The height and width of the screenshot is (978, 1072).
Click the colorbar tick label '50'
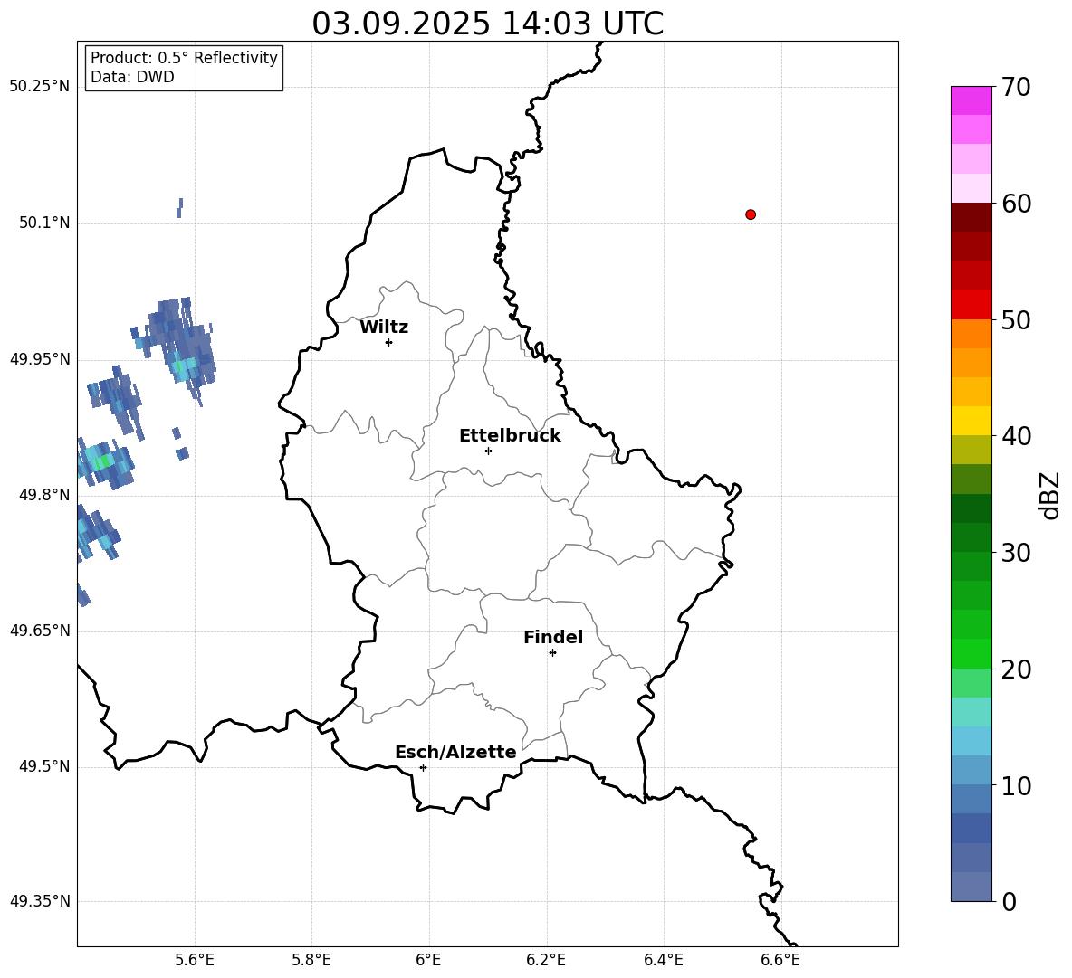coord(1016,319)
